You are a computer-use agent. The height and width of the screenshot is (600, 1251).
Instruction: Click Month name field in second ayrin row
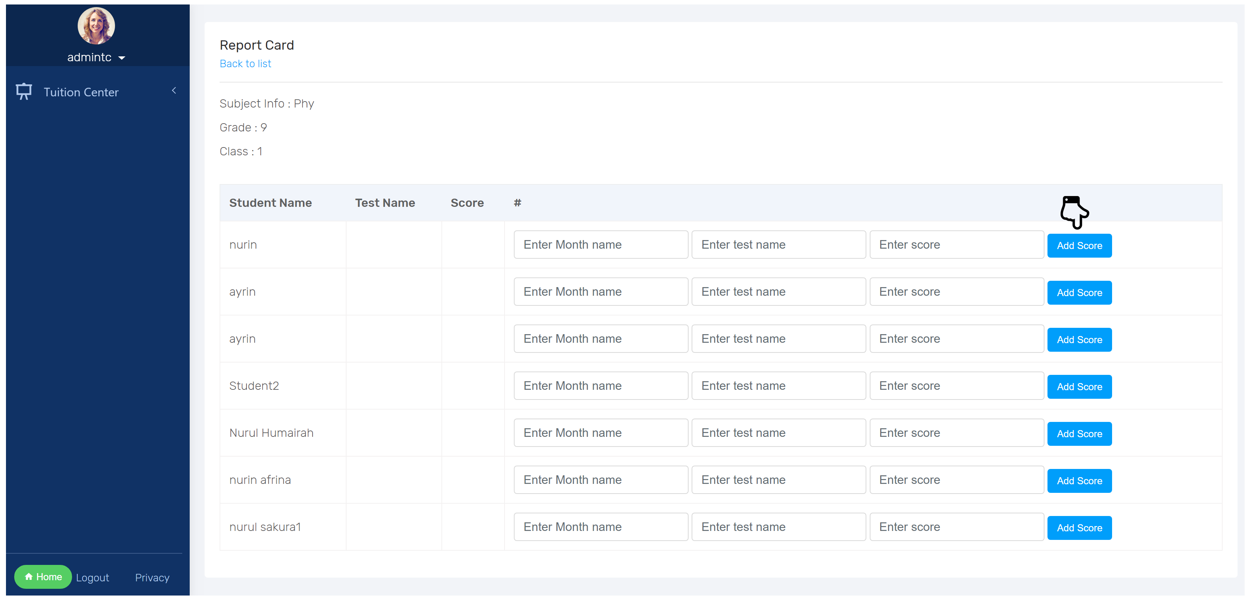click(601, 339)
